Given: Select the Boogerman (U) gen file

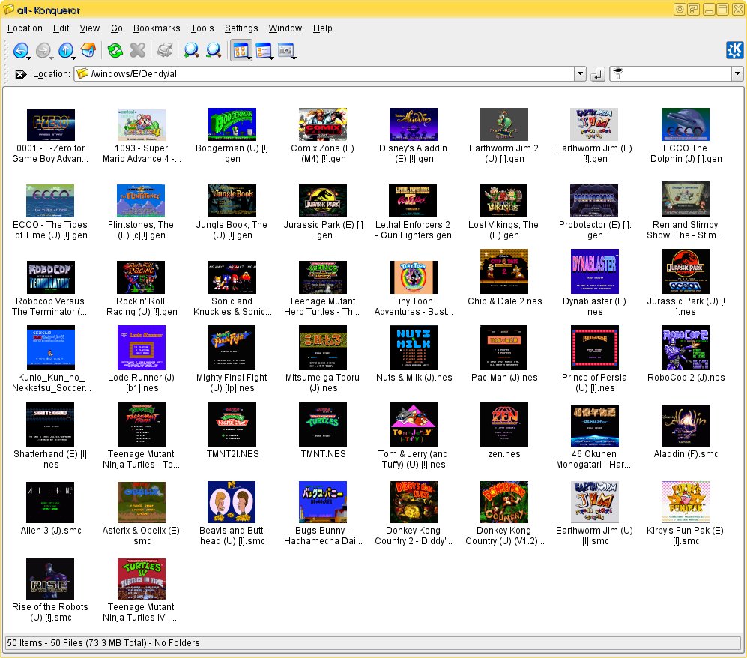Looking at the screenshot, I should [x=232, y=136].
